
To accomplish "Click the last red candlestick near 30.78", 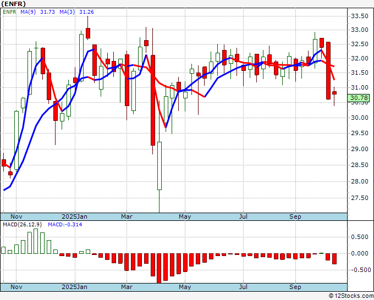I will [x=334, y=93].
